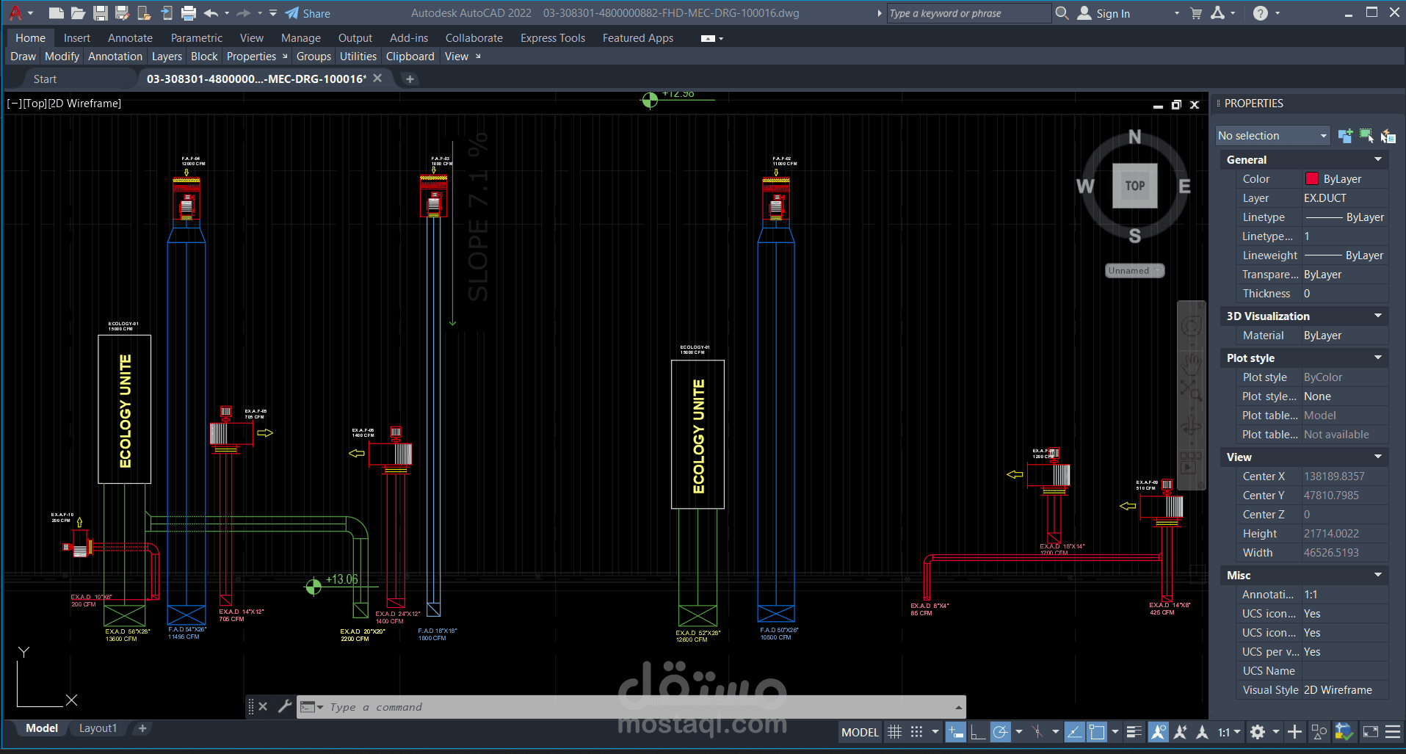1406x754 pixels.
Task: Toggle Lineweight display in status bar
Action: point(1134,732)
